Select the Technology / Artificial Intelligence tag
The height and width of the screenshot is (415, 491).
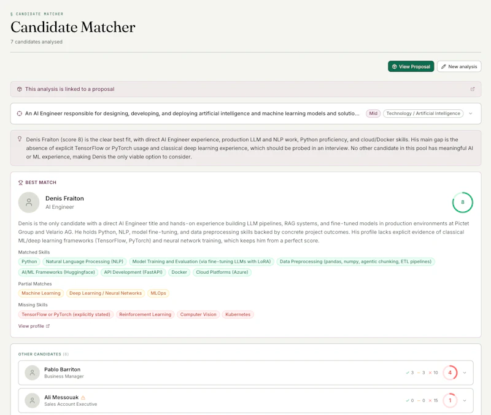[x=423, y=114]
